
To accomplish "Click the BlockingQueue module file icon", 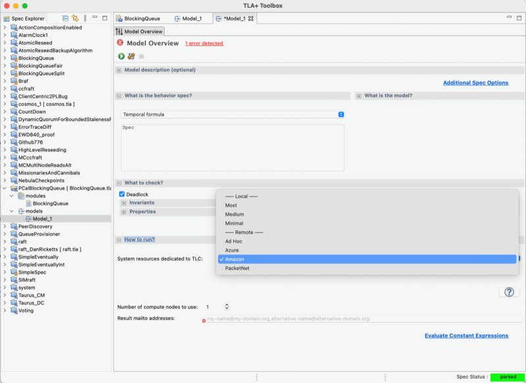I will 29,203.
